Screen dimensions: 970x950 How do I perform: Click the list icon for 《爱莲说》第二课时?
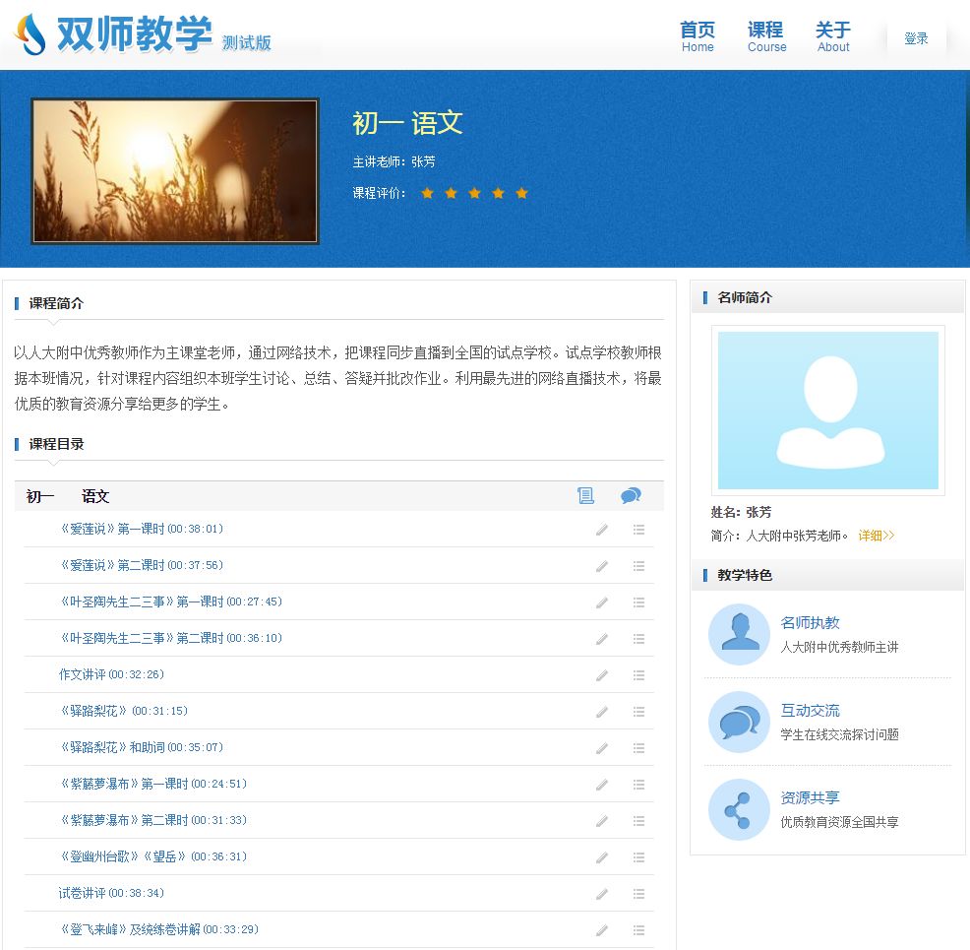pyautogui.click(x=639, y=566)
